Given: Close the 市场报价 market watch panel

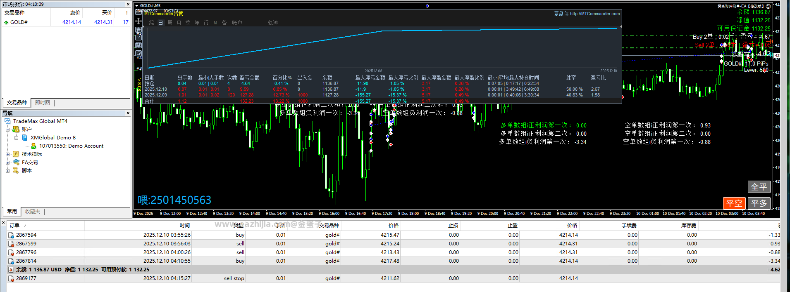Looking at the screenshot, I should pos(128,4).
